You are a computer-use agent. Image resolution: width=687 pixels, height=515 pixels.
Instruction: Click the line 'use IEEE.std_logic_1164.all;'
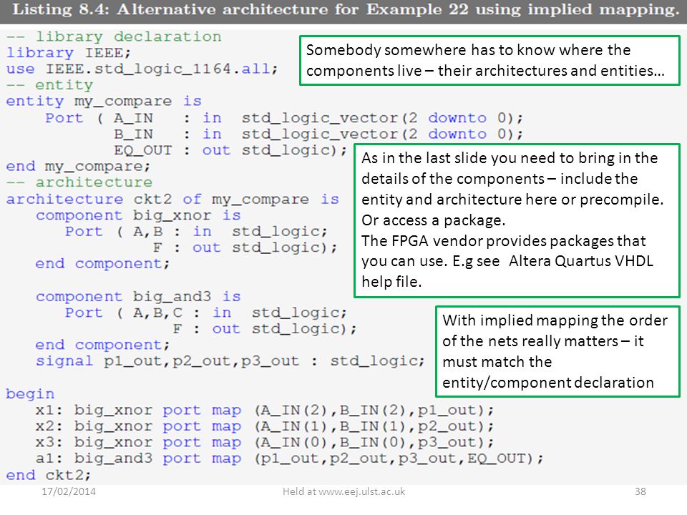pos(142,69)
